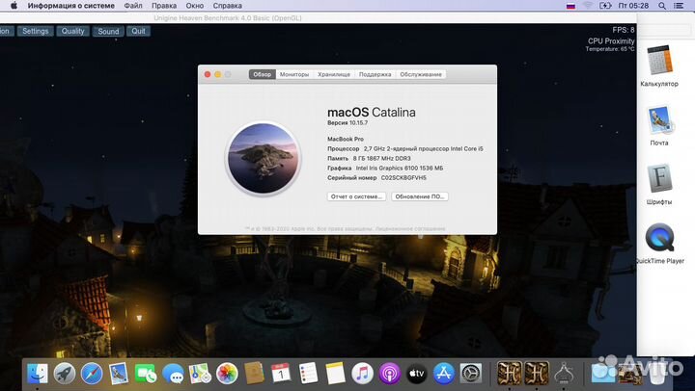The width and height of the screenshot is (695, 391).
Task: Click the System Information caliper icon in Dock
Action: point(565,374)
